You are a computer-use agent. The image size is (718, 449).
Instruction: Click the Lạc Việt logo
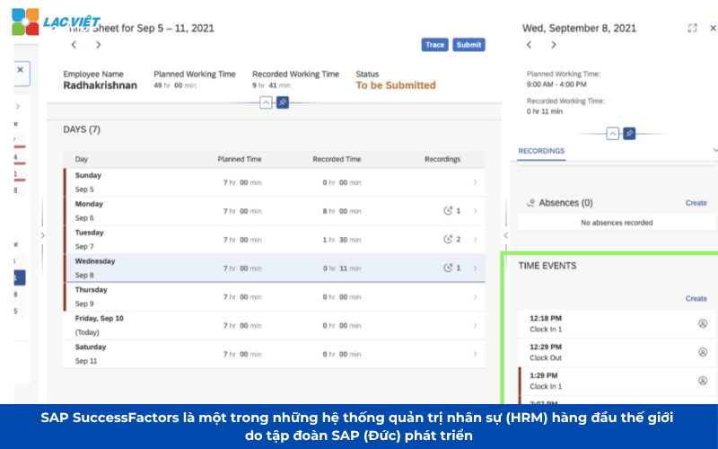coord(56,21)
